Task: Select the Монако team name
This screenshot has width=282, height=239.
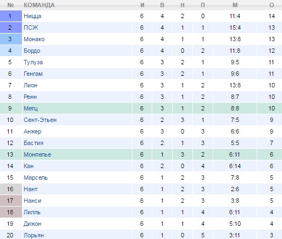Action: (34, 39)
